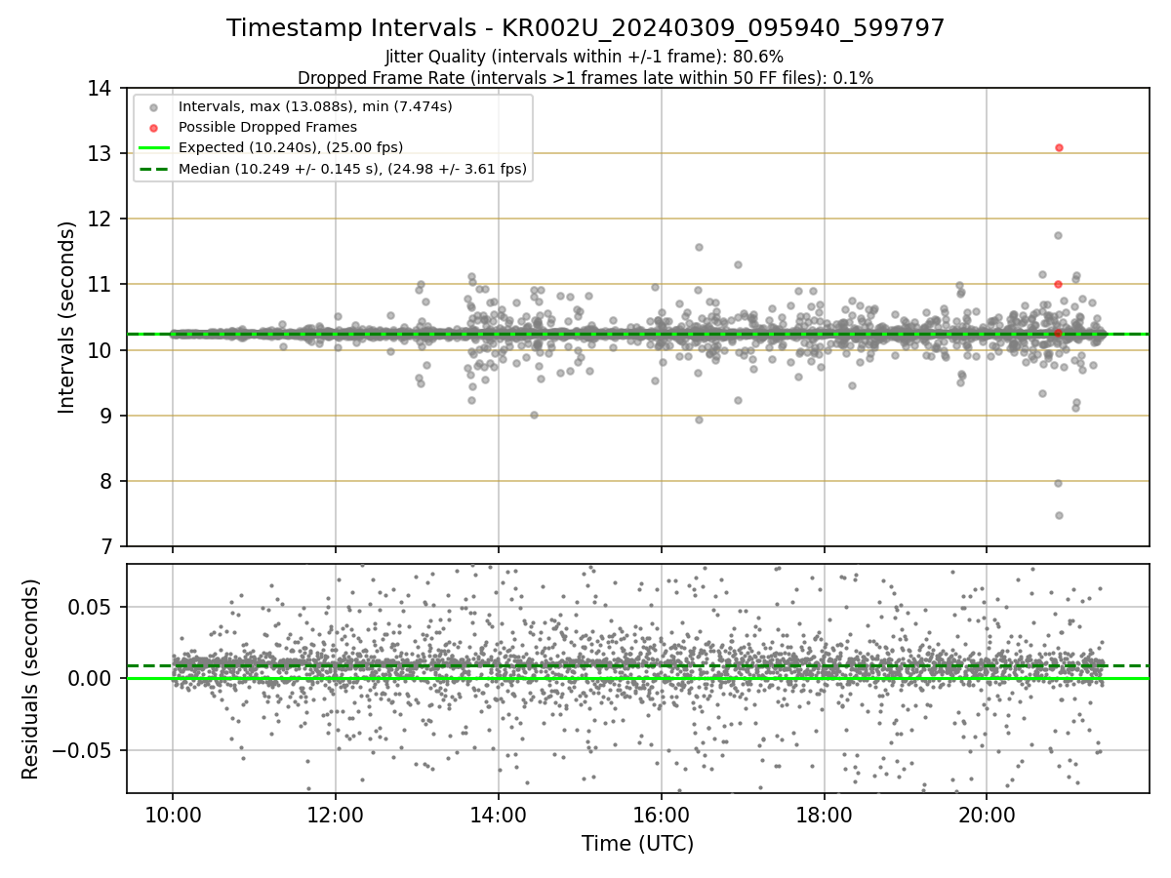
Task: Click the gray point just above 11.5 seconds near 16:30
Action: [x=699, y=247]
